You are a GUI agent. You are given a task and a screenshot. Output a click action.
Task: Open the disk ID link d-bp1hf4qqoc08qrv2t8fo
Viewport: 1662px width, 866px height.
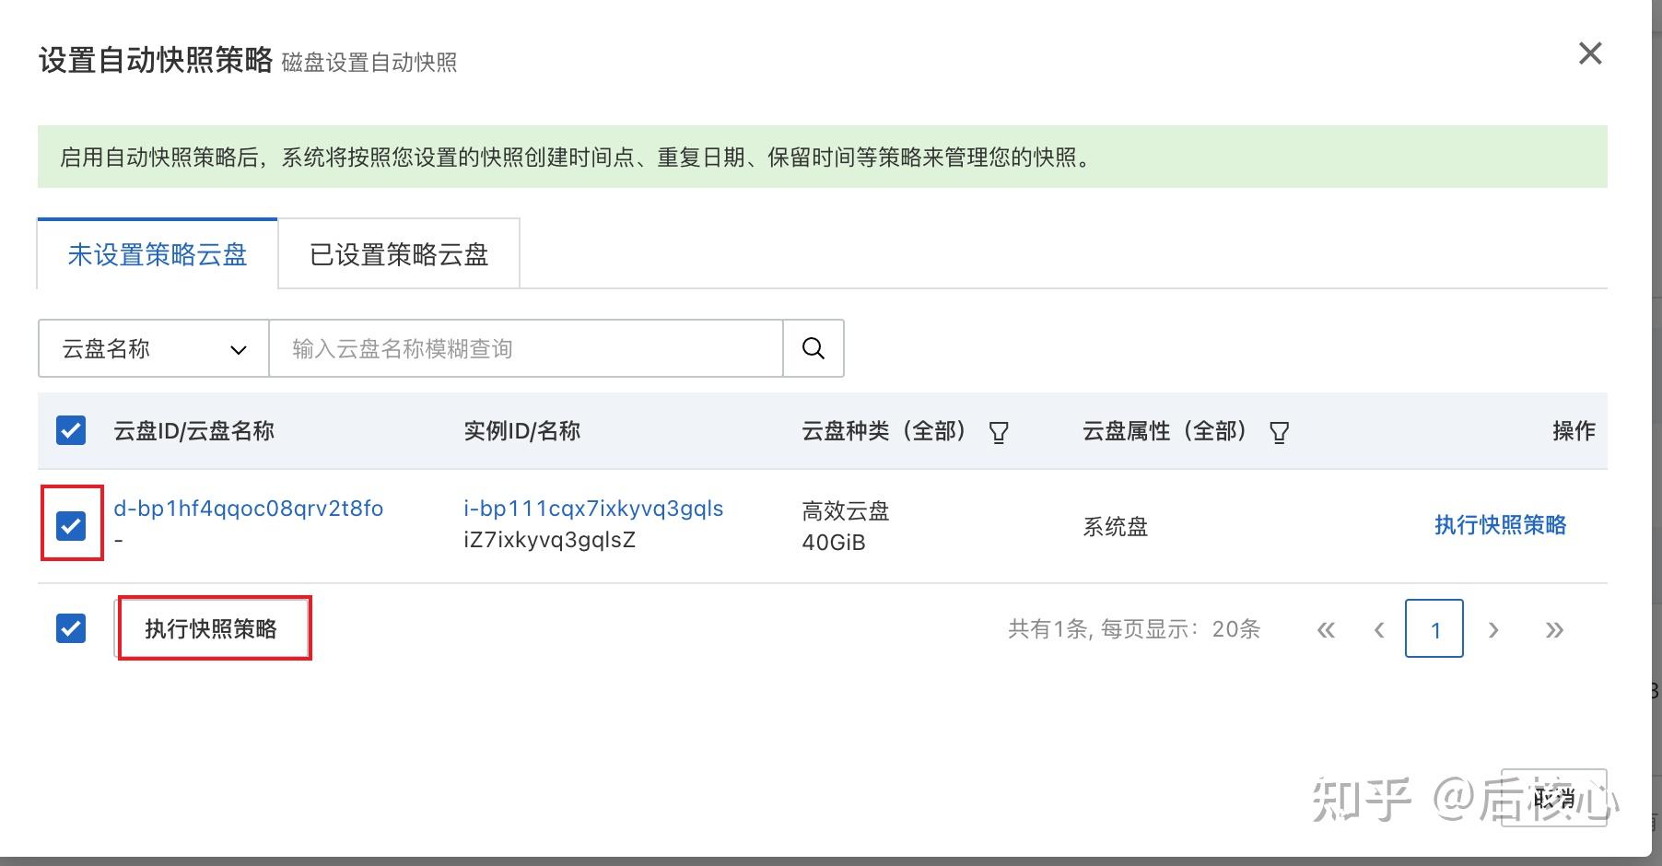pyautogui.click(x=248, y=509)
